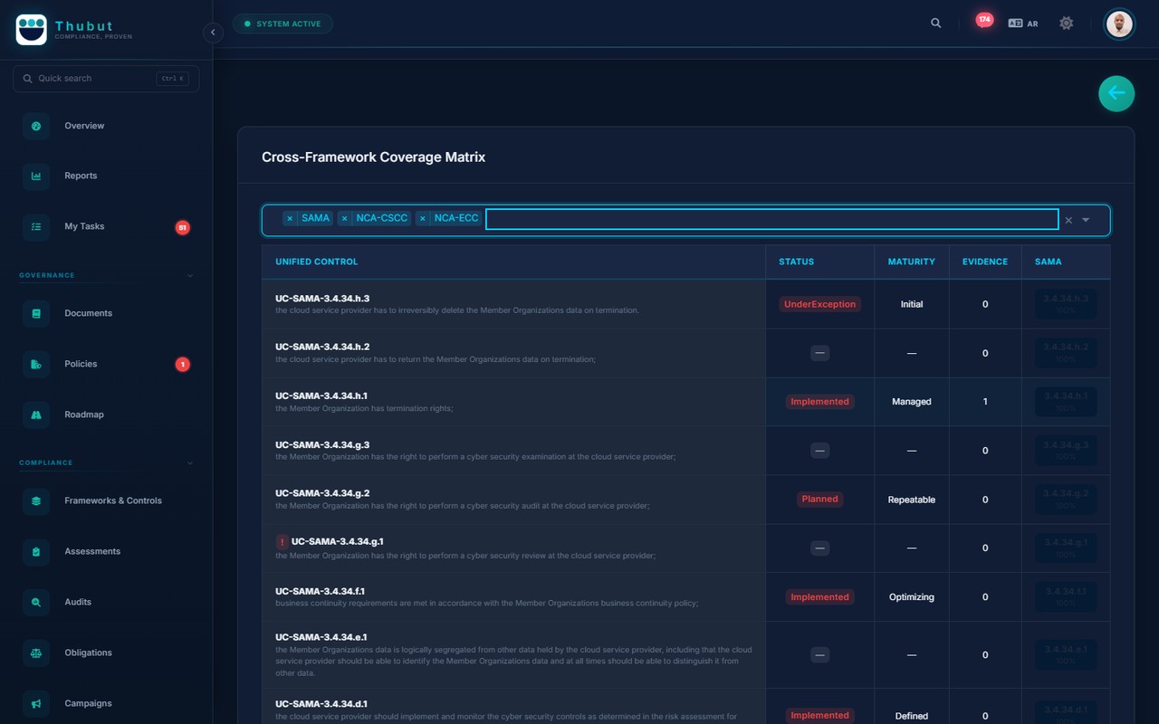Remove the SAMA filter tag
1159x724 pixels.
click(290, 219)
